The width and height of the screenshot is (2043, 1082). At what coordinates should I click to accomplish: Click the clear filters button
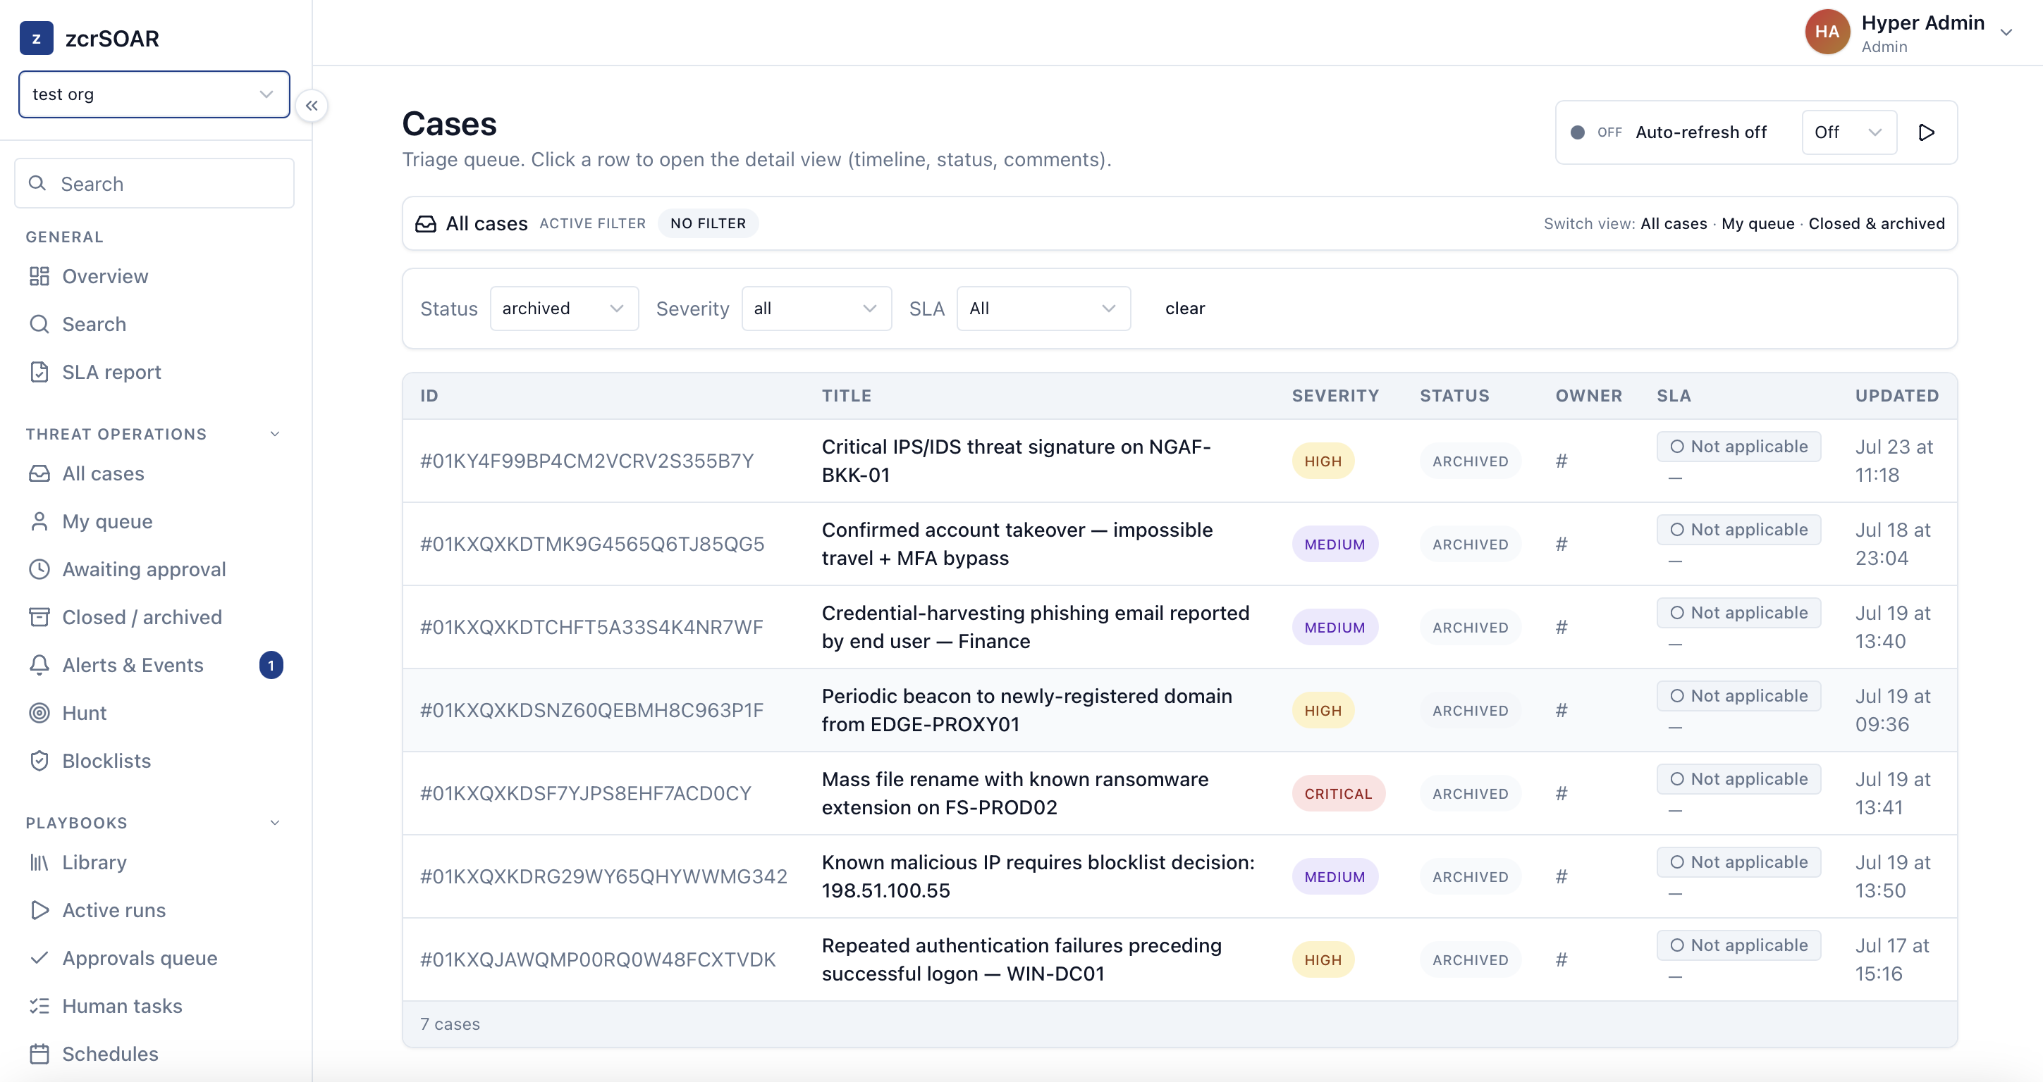point(1185,309)
